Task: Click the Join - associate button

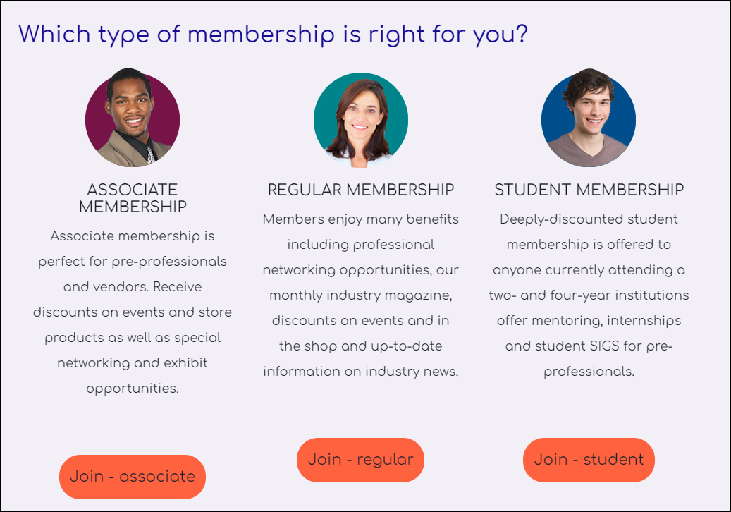Action: (x=133, y=477)
